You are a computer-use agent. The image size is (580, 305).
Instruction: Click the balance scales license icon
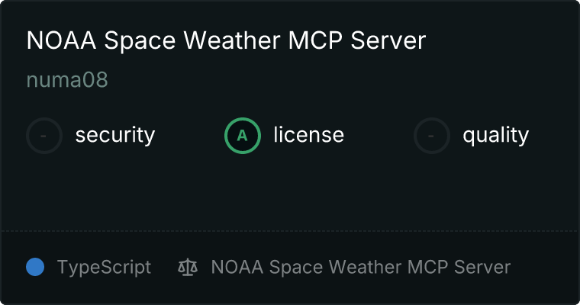coord(188,268)
